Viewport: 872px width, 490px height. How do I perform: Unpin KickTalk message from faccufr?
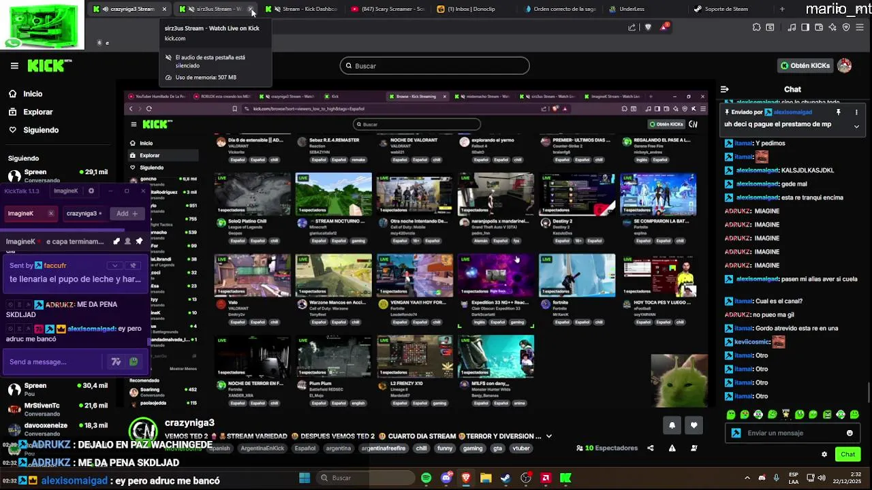[134, 265]
